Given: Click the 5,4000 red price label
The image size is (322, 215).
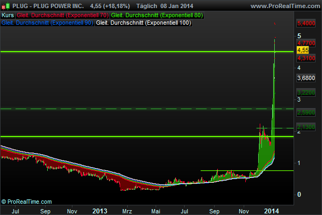Looking at the screenshot, I should (306, 23).
